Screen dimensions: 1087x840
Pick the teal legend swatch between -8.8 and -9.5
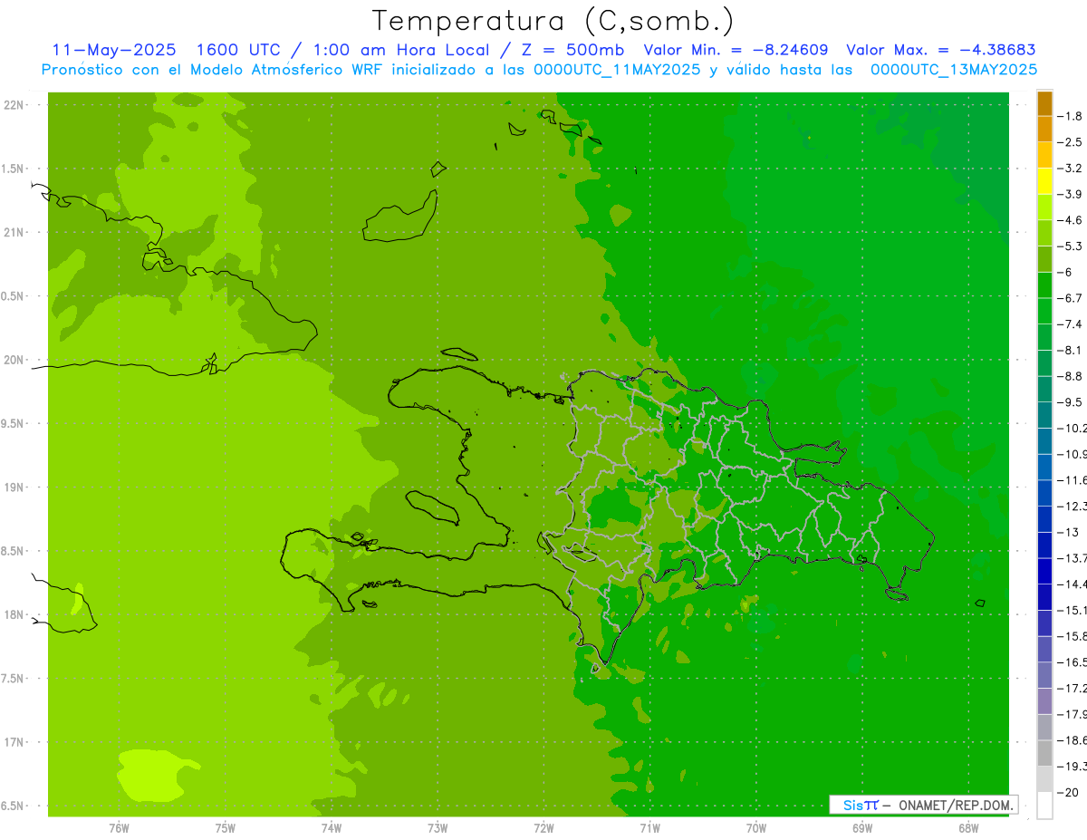pos(1044,389)
